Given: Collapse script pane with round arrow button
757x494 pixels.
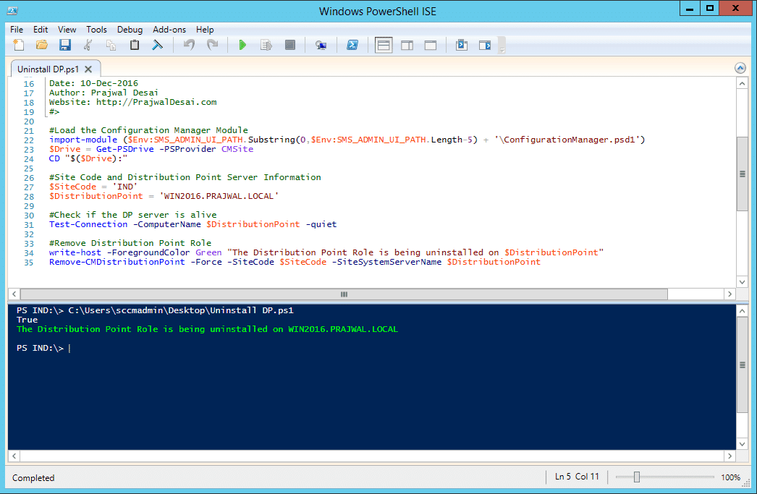Looking at the screenshot, I should coord(740,68).
